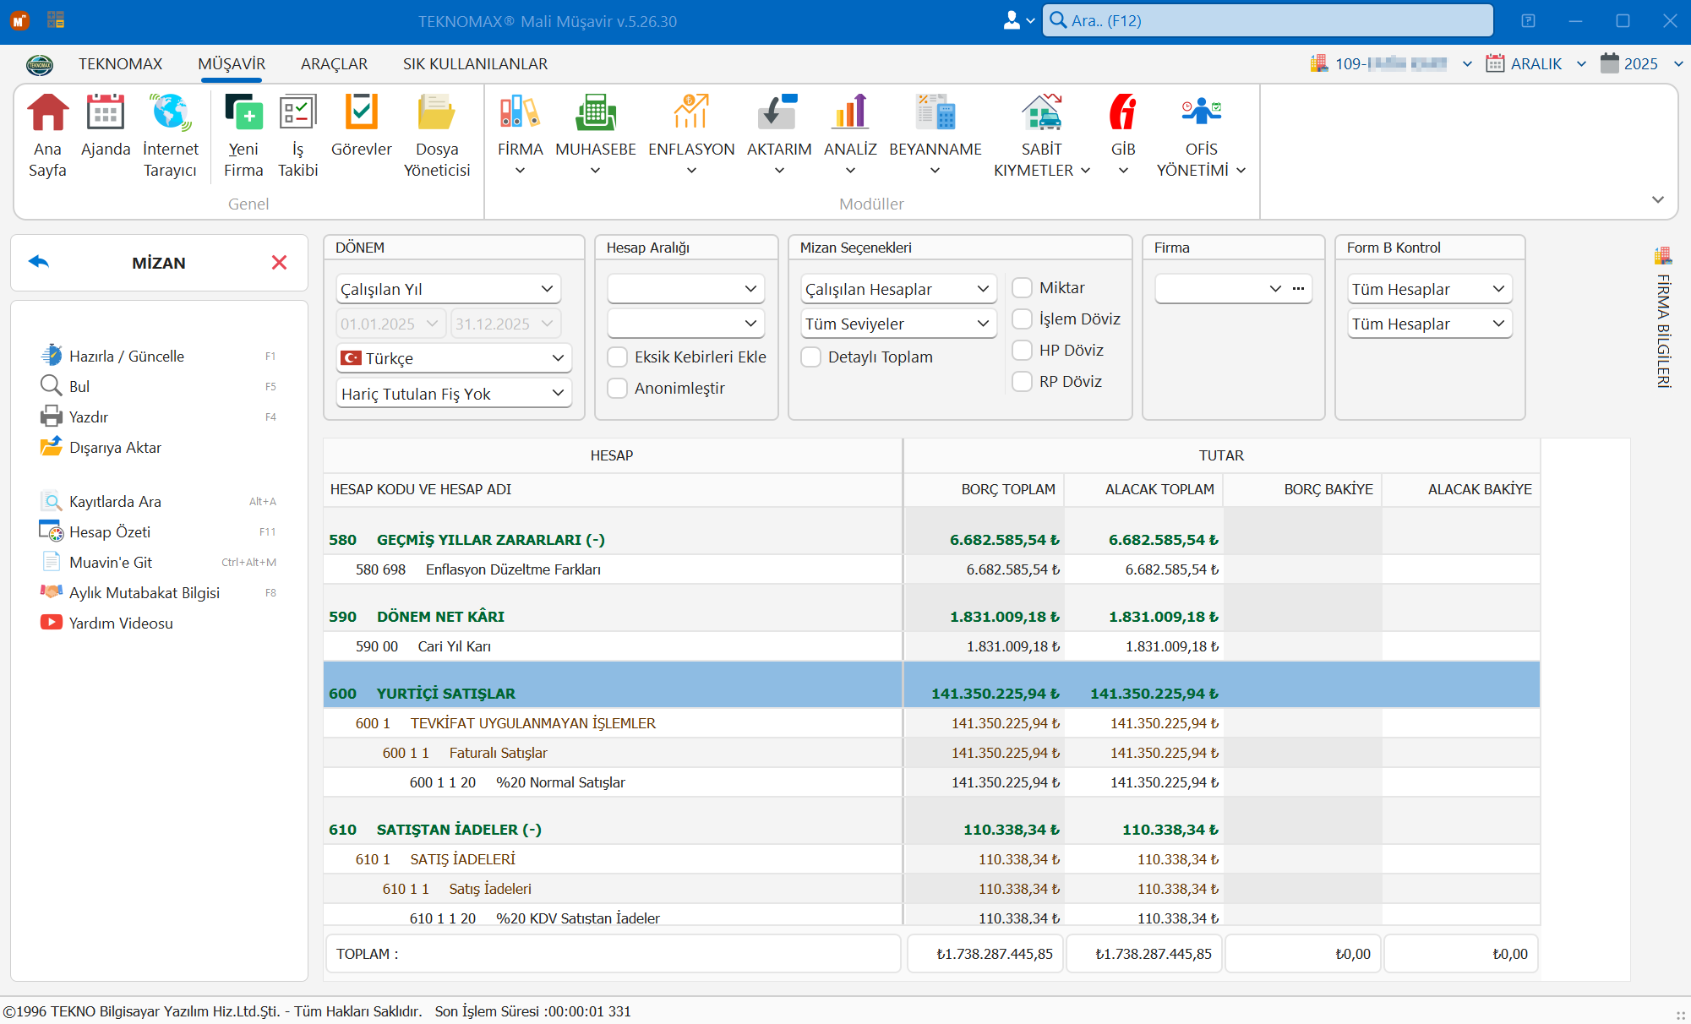Open the SIK KULLANILANLAR tab
1691x1024 pixels.
[475, 64]
